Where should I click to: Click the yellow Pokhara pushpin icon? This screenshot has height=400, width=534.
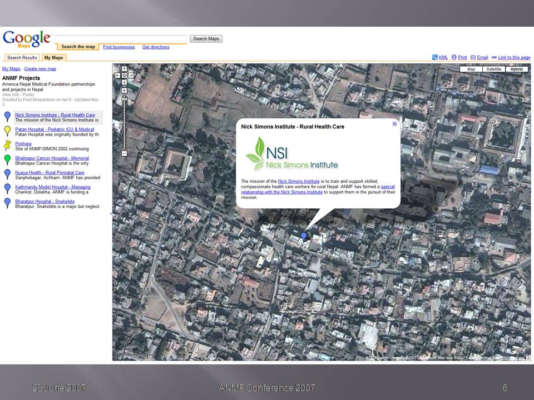click(x=7, y=146)
